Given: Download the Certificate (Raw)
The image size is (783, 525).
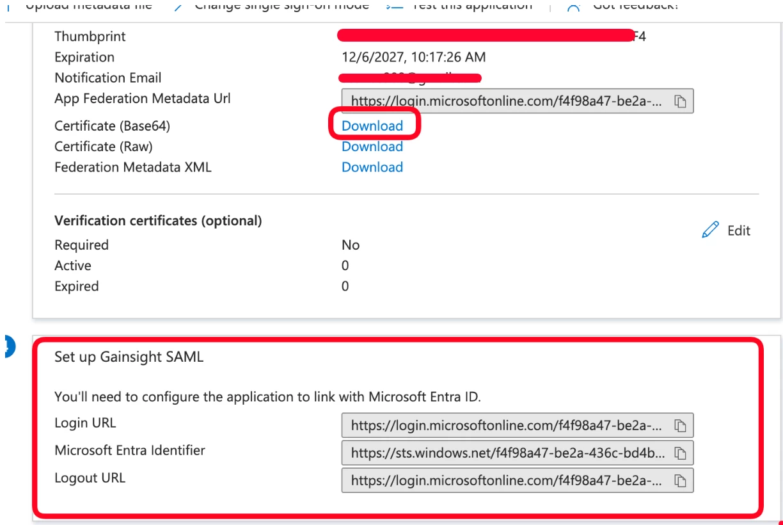Looking at the screenshot, I should pos(372,147).
